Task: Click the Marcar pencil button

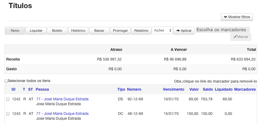Action: coord(241,37)
